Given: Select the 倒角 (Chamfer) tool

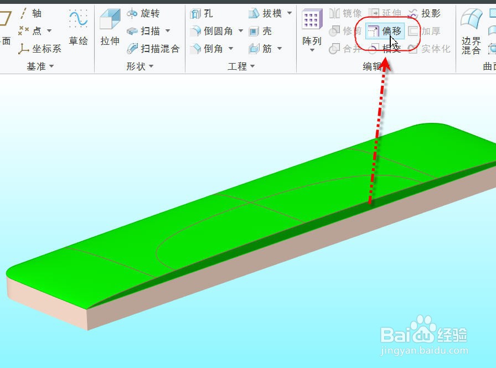Looking at the screenshot, I should [206, 49].
